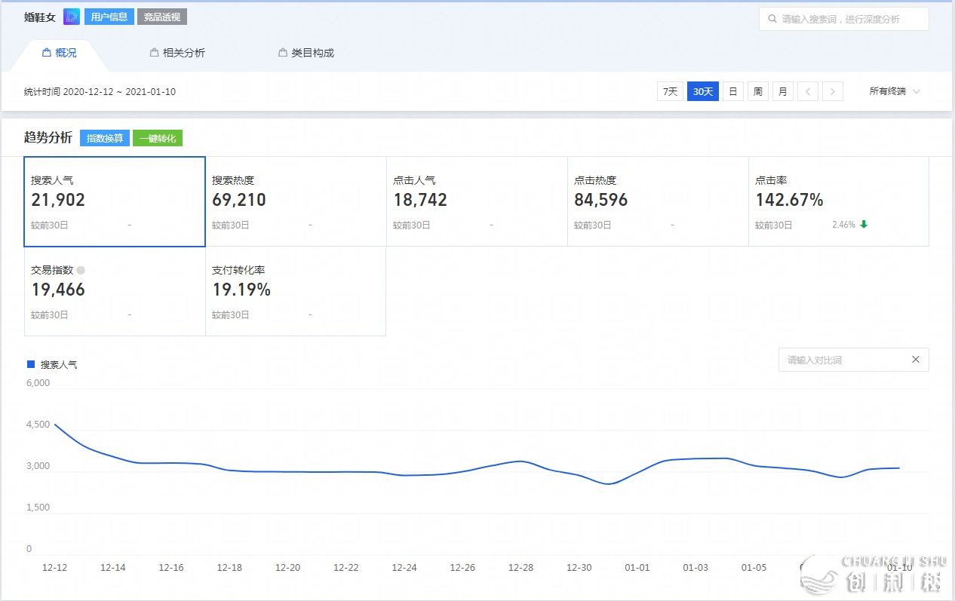The image size is (955, 601).
Task: Click the 一键转化 button
Action: pos(158,138)
